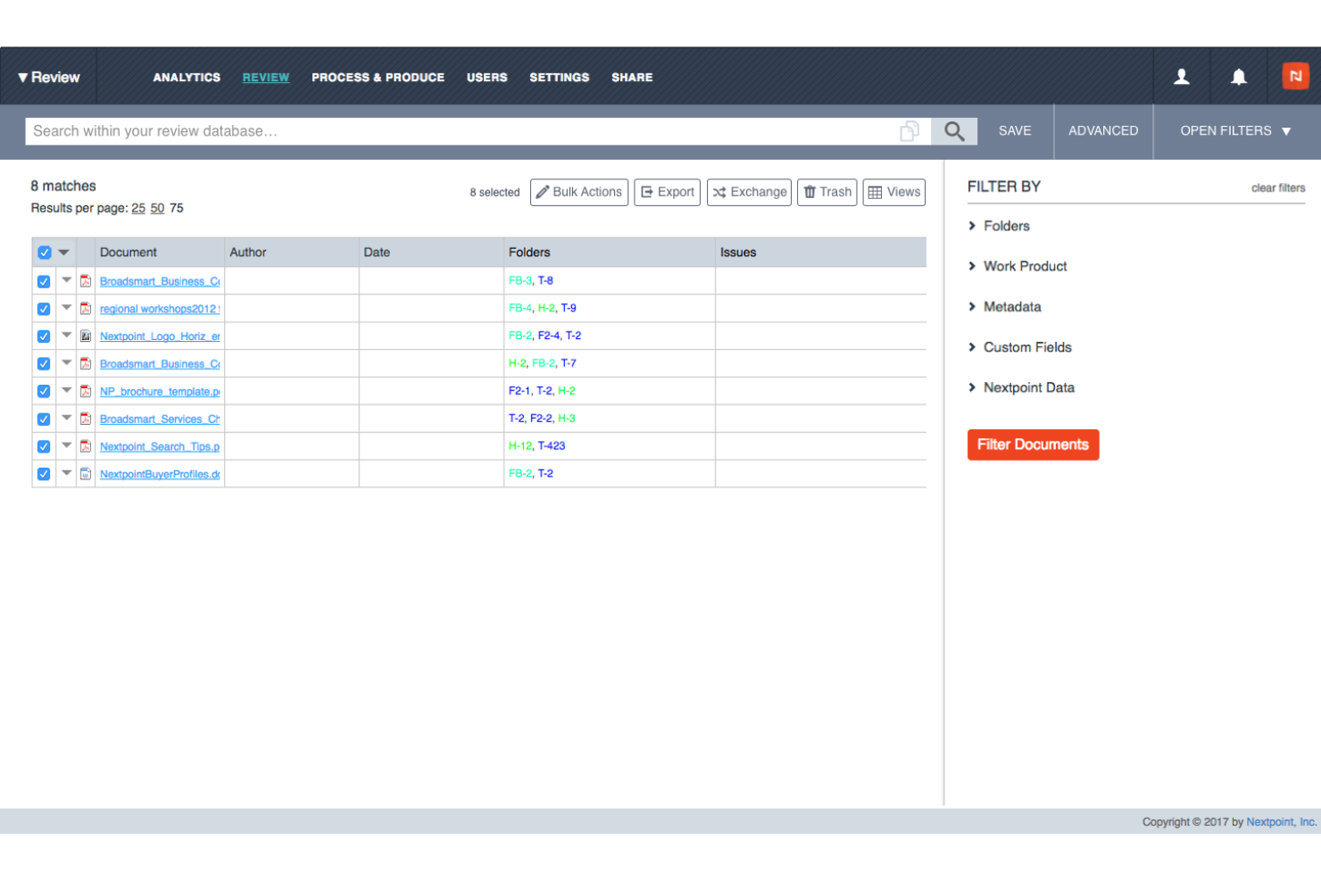Screen dimensions: 1321x881
Task: Set results per page to 50
Action: (157, 208)
